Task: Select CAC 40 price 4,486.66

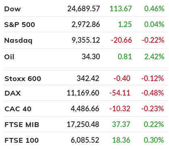Action: point(85,109)
